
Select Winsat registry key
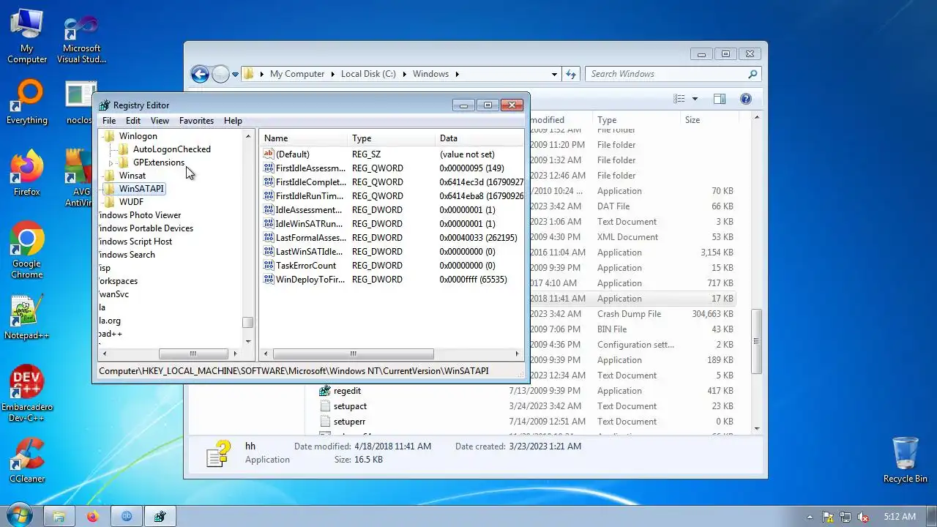pyautogui.click(x=132, y=176)
